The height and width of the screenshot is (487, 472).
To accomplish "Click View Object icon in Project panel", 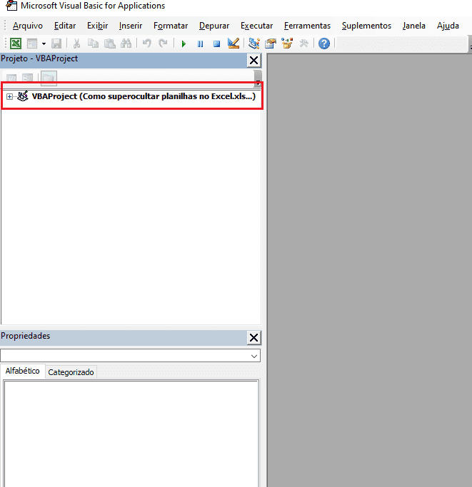I will (x=28, y=78).
